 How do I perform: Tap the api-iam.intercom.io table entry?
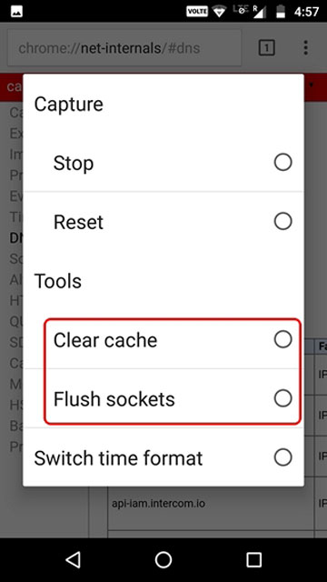(x=158, y=504)
